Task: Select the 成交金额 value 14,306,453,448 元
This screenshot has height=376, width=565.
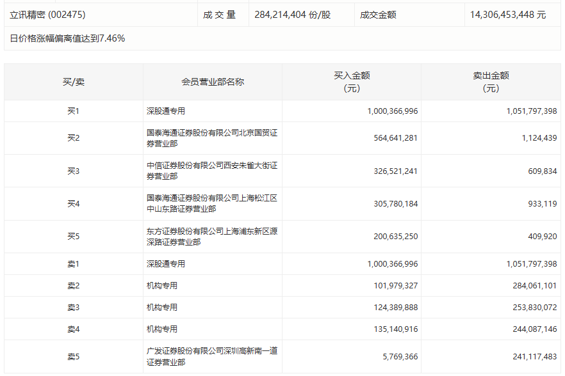Action: (x=508, y=15)
